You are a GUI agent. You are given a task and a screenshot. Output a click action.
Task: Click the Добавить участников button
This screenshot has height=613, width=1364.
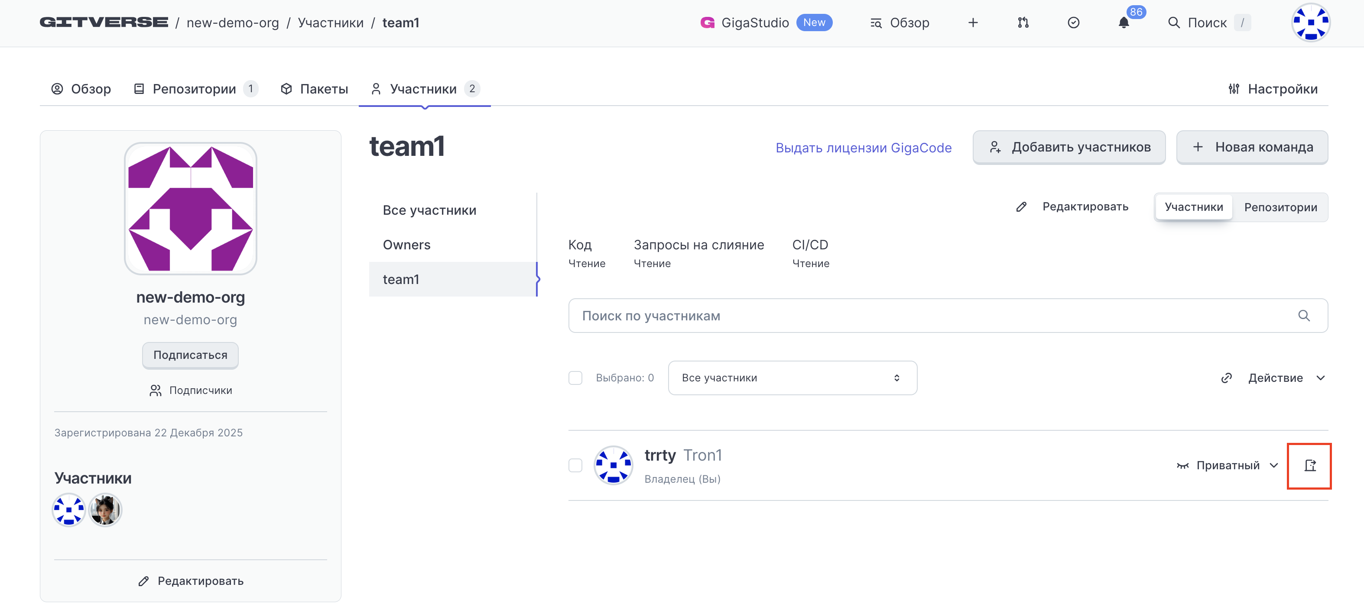coord(1068,147)
